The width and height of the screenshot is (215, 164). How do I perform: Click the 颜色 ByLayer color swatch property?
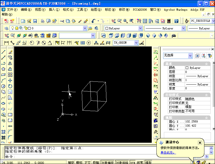[x=187, y=68]
